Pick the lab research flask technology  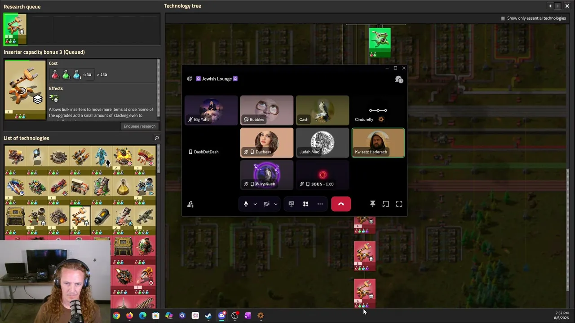click(123, 190)
